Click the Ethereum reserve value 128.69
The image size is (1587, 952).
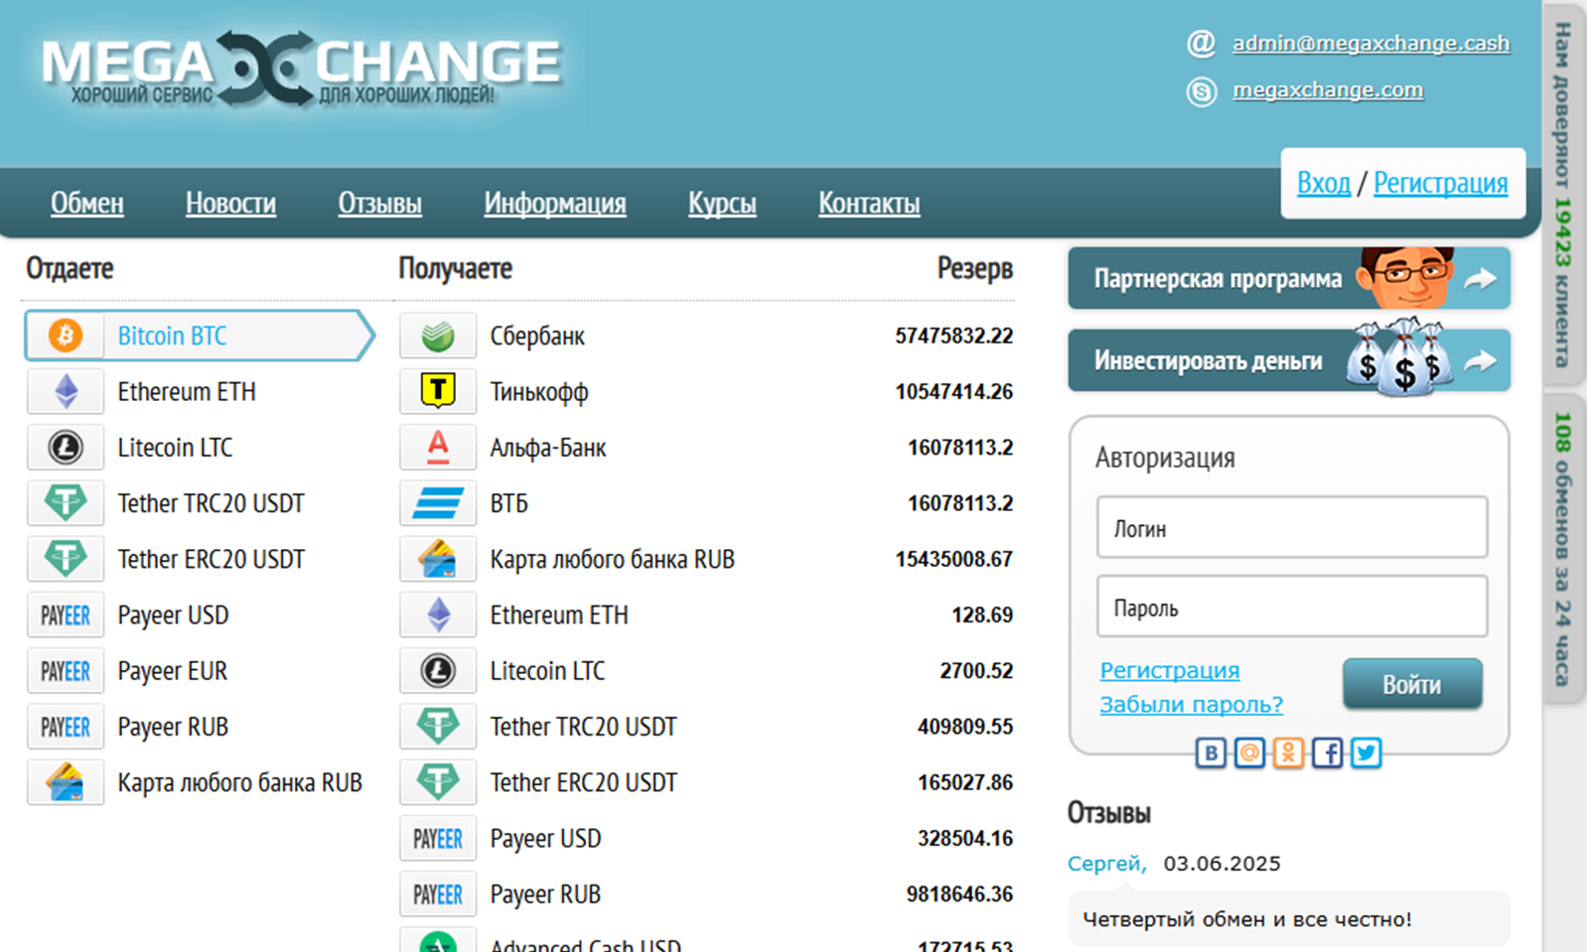click(x=982, y=615)
